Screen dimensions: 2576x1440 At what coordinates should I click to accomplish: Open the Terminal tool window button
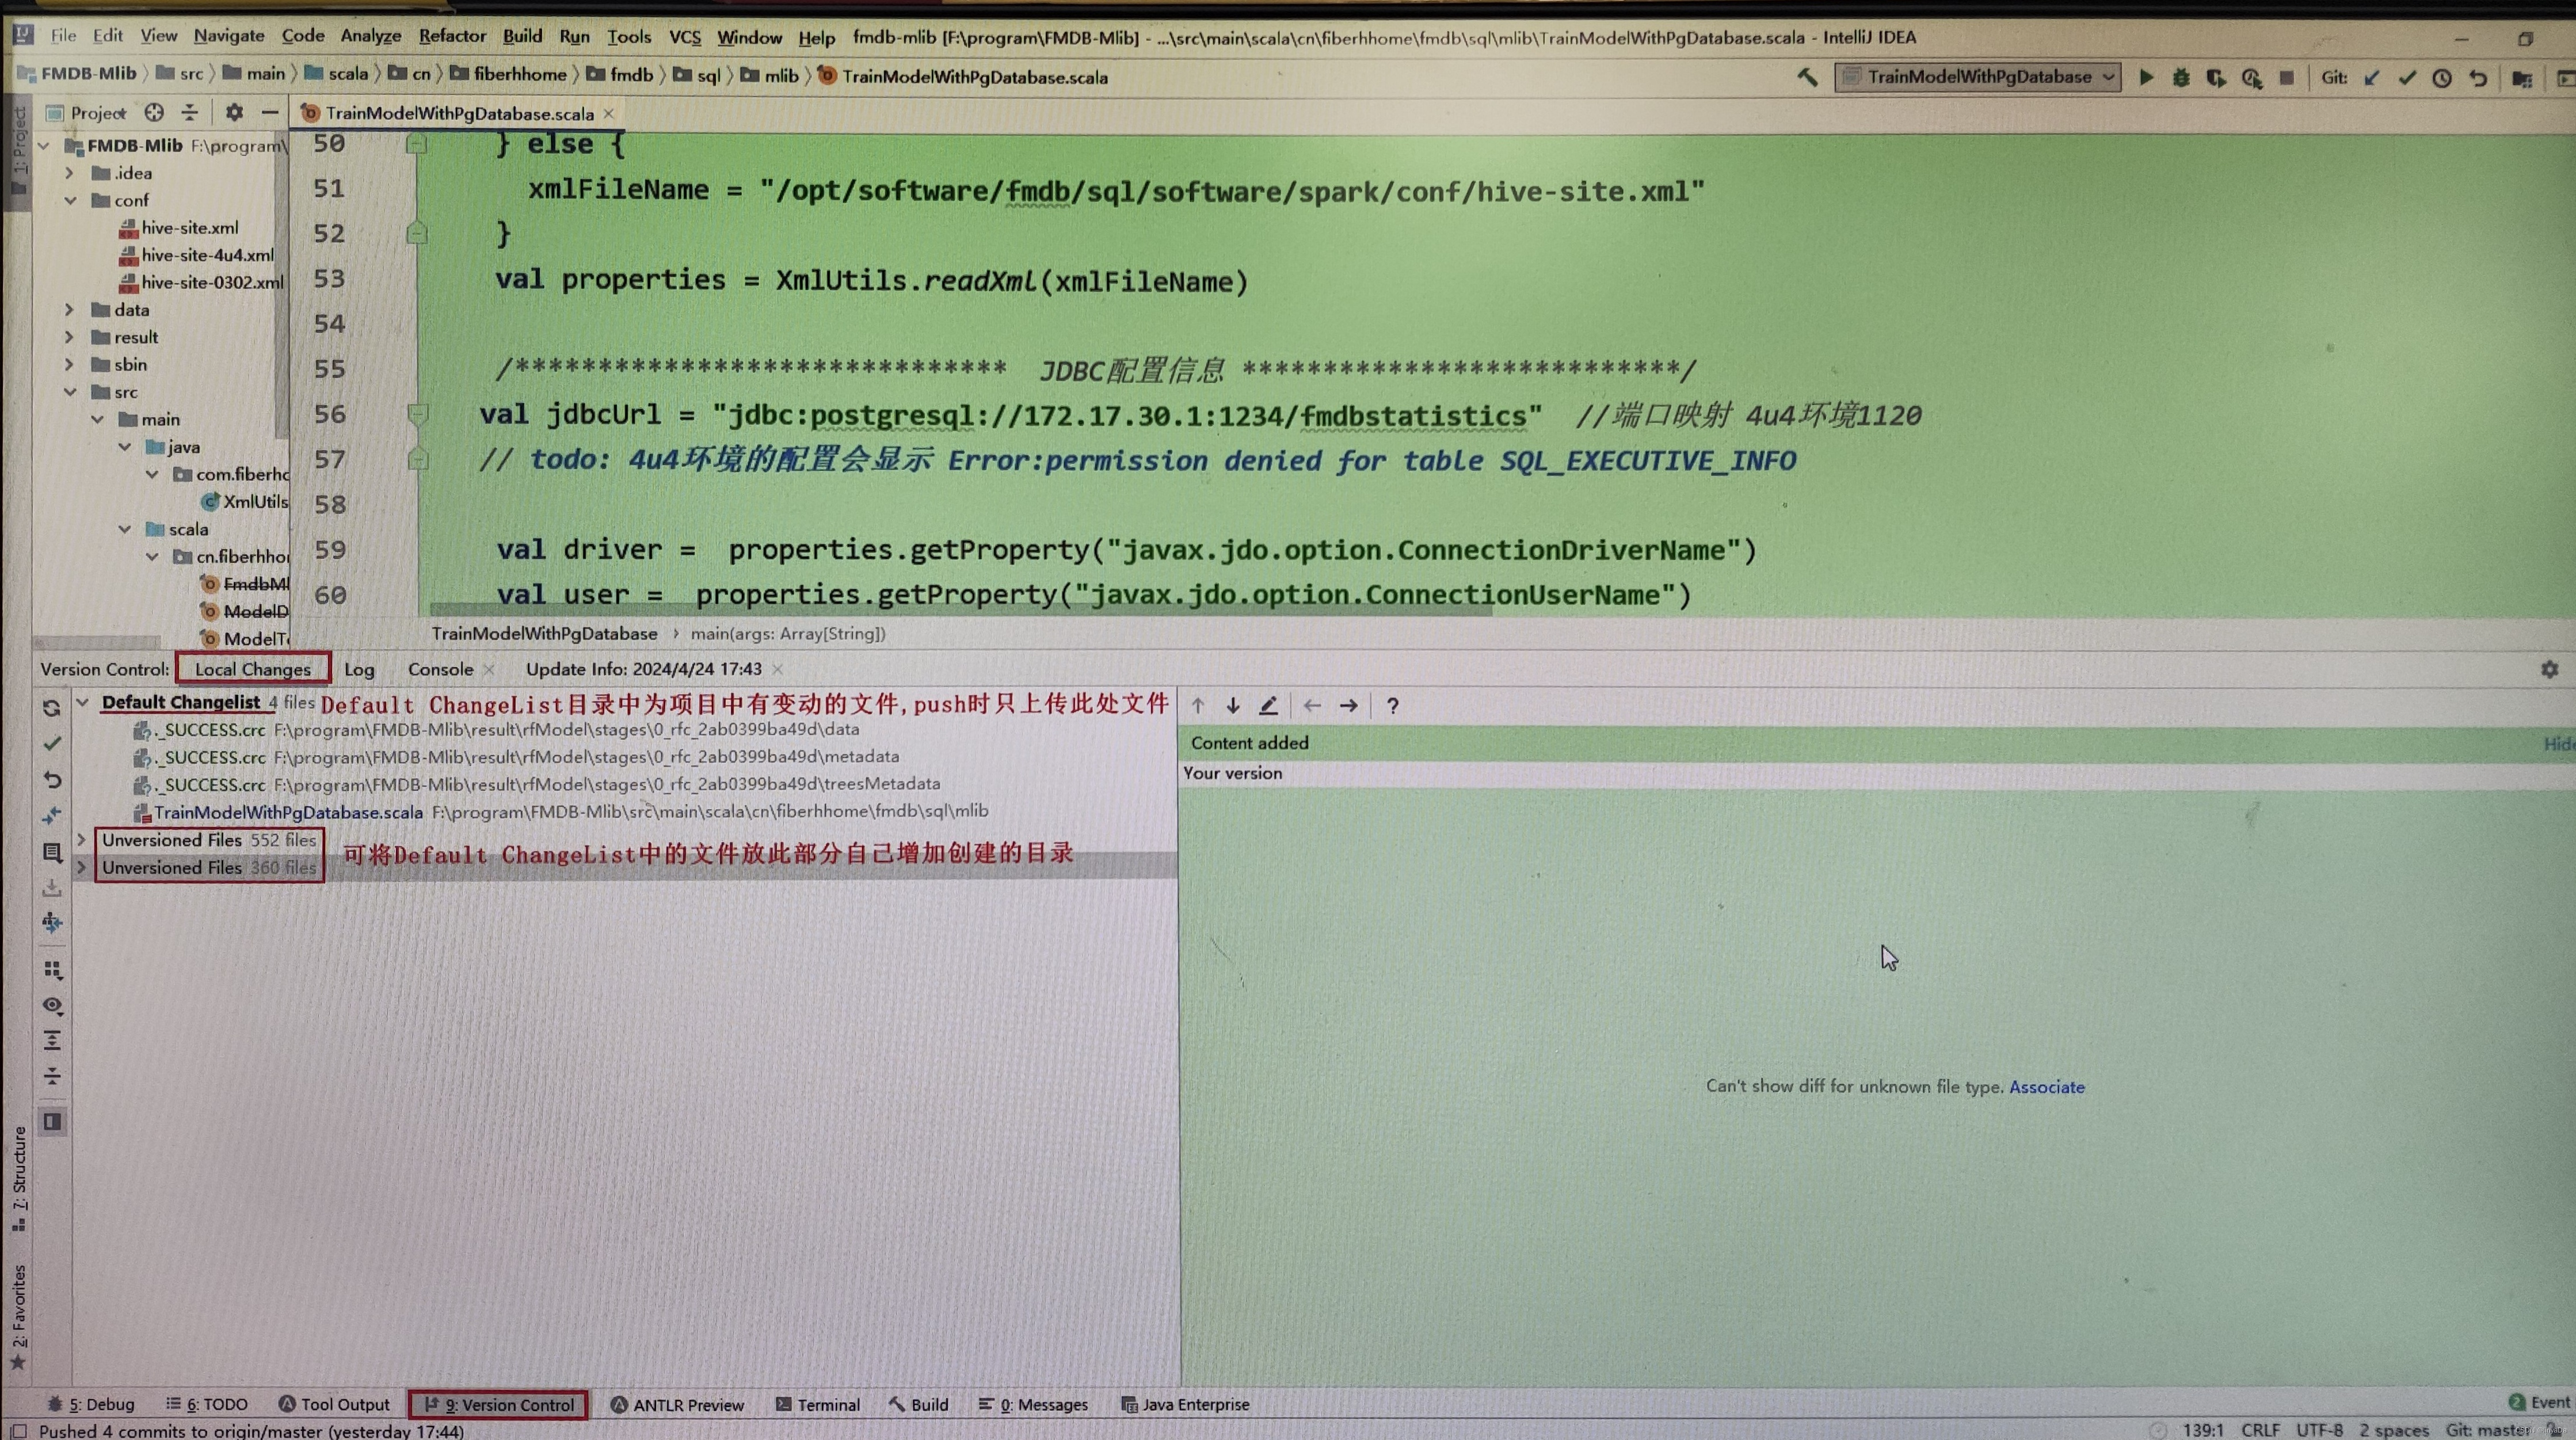pos(817,1404)
